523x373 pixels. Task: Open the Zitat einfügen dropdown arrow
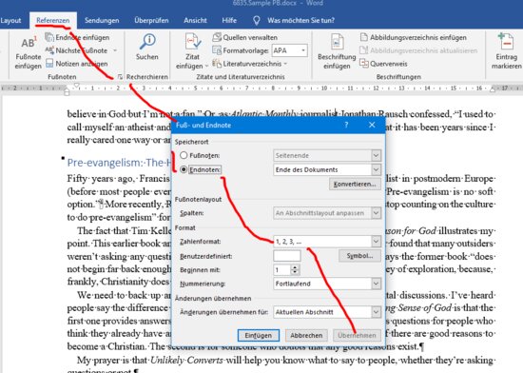[206, 66]
